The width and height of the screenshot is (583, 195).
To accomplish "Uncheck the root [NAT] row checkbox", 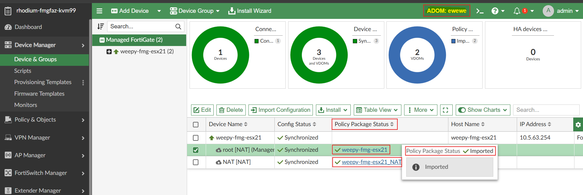I will tap(196, 150).
